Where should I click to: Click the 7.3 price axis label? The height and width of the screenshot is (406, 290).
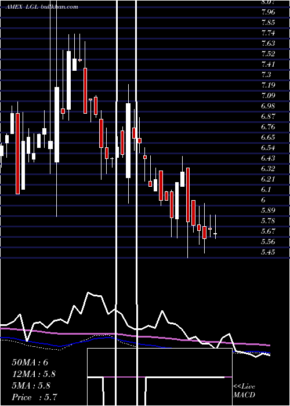(x=266, y=75)
